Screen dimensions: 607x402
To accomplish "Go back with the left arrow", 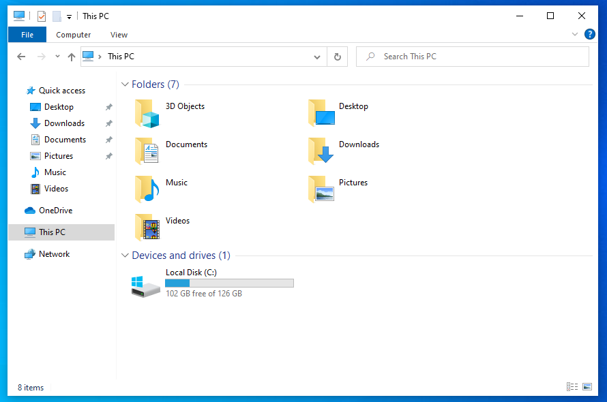I will 21,57.
